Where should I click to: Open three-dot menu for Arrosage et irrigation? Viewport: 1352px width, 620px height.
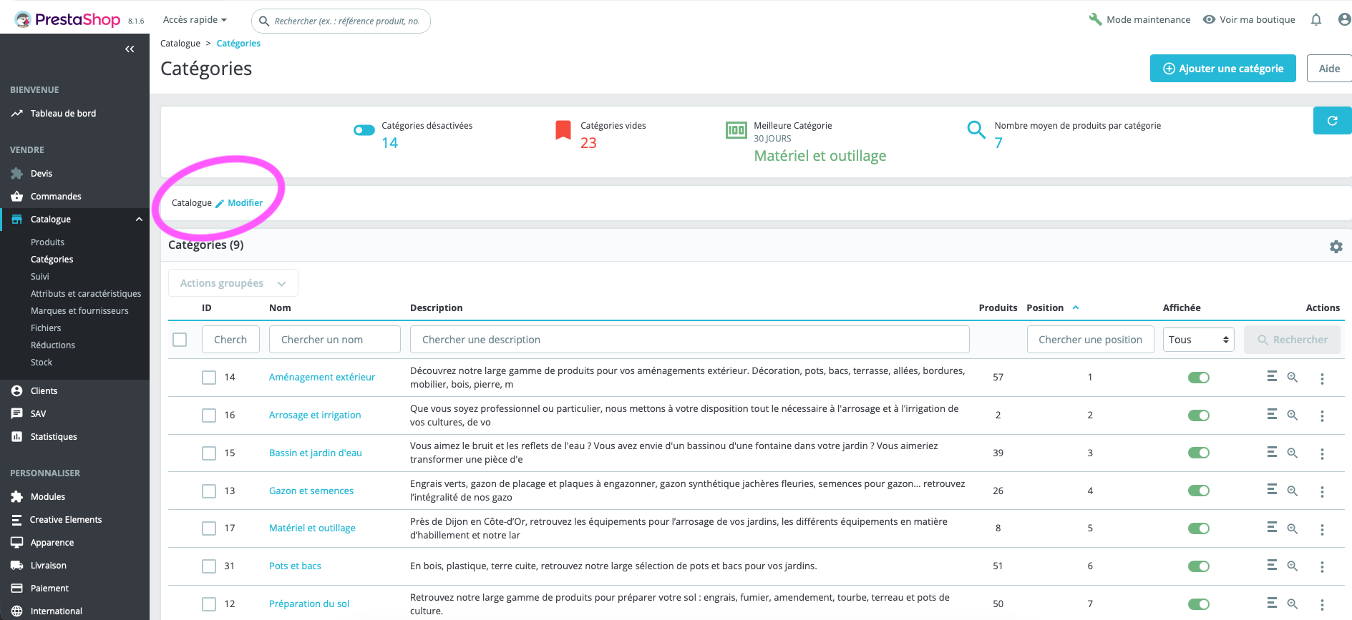tap(1322, 415)
